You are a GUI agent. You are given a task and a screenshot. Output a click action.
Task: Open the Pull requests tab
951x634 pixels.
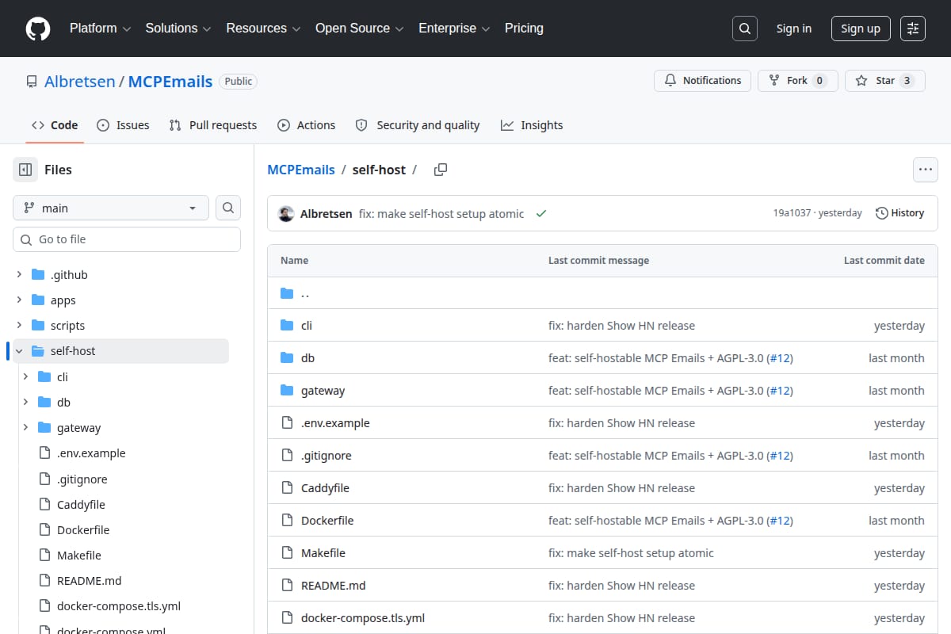click(213, 125)
